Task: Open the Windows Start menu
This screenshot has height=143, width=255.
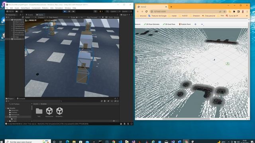Action: (2, 142)
